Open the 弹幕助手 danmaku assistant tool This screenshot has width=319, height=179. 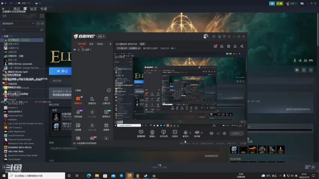point(78,101)
